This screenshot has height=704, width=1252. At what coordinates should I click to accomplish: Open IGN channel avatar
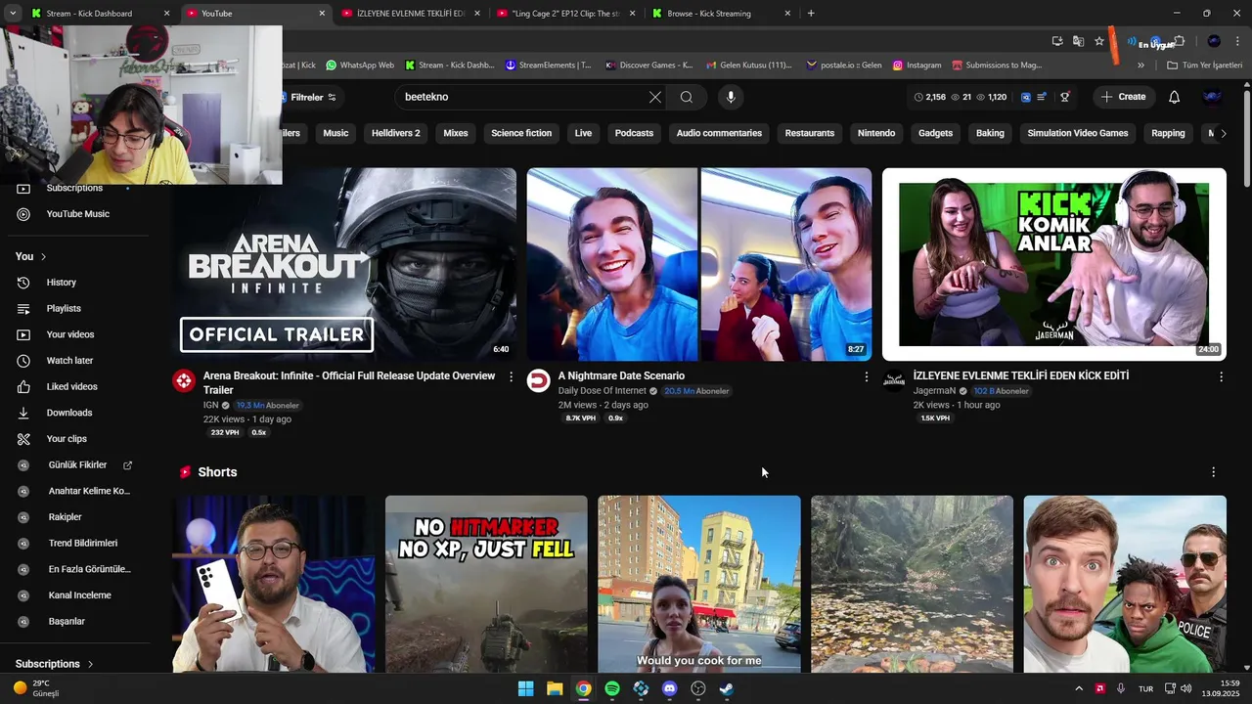click(x=184, y=381)
